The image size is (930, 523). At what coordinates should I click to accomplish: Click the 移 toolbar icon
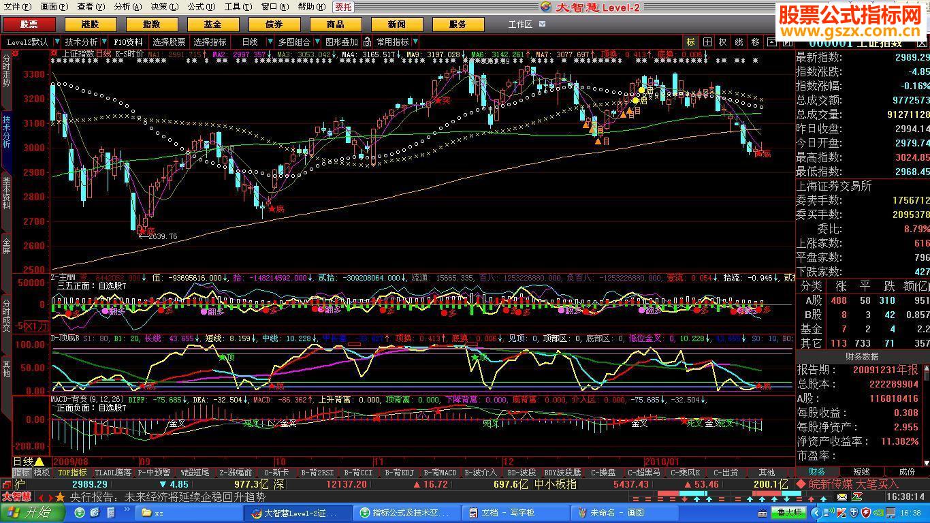pyautogui.click(x=755, y=42)
